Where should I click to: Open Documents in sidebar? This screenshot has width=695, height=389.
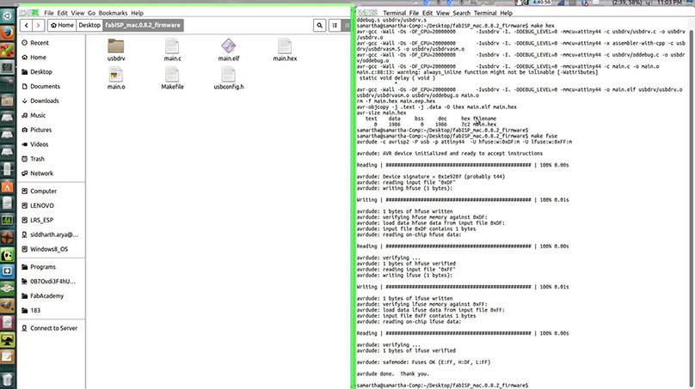(x=51, y=86)
